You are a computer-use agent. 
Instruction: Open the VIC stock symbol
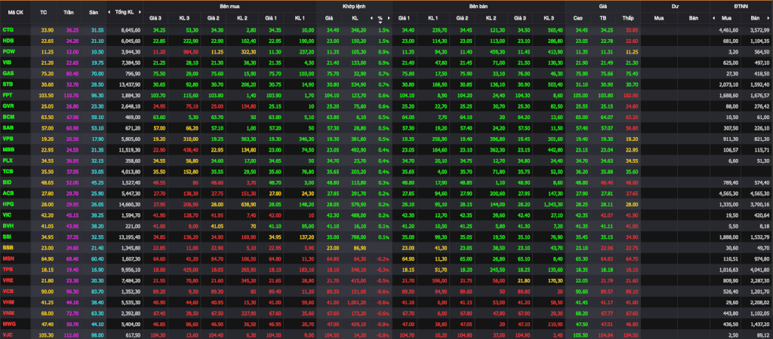click(x=7, y=215)
